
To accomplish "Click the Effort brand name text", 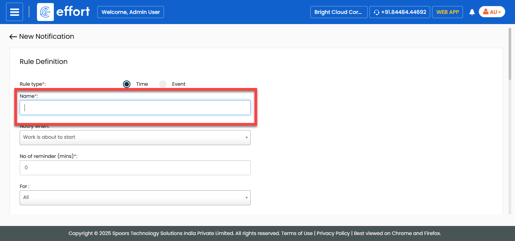I will (x=73, y=12).
